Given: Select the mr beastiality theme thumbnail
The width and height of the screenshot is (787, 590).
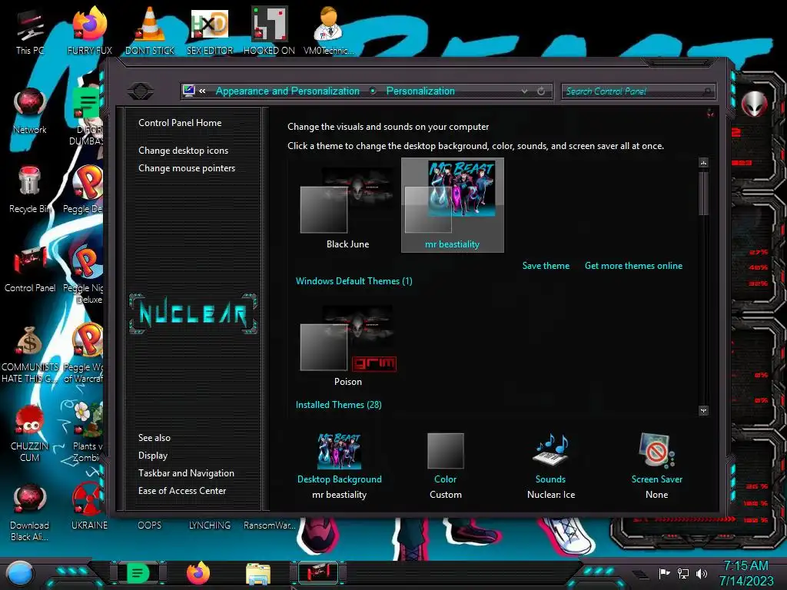Looking at the screenshot, I should 452,205.
